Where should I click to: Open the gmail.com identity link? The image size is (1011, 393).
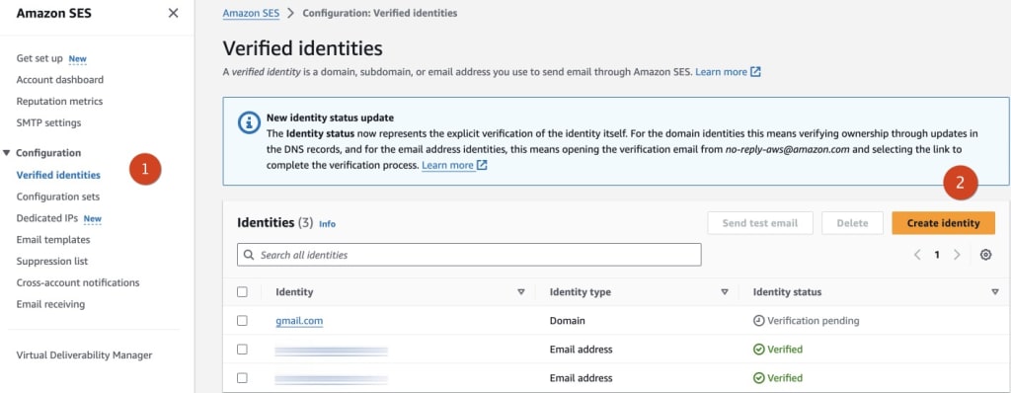pos(299,321)
